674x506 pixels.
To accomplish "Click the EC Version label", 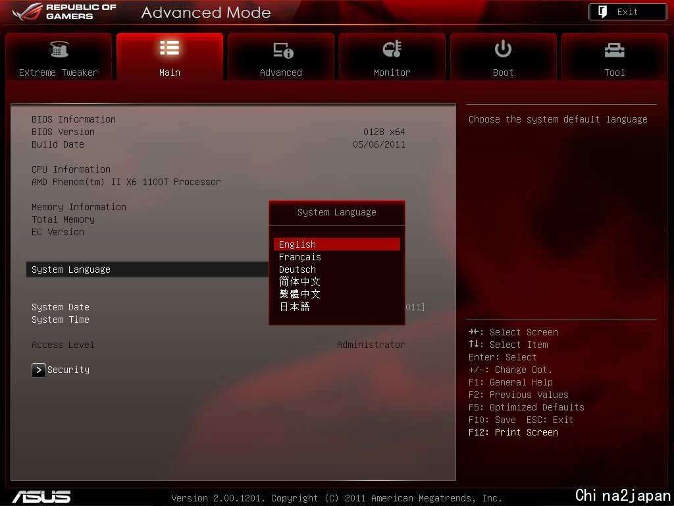I will click(58, 232).
